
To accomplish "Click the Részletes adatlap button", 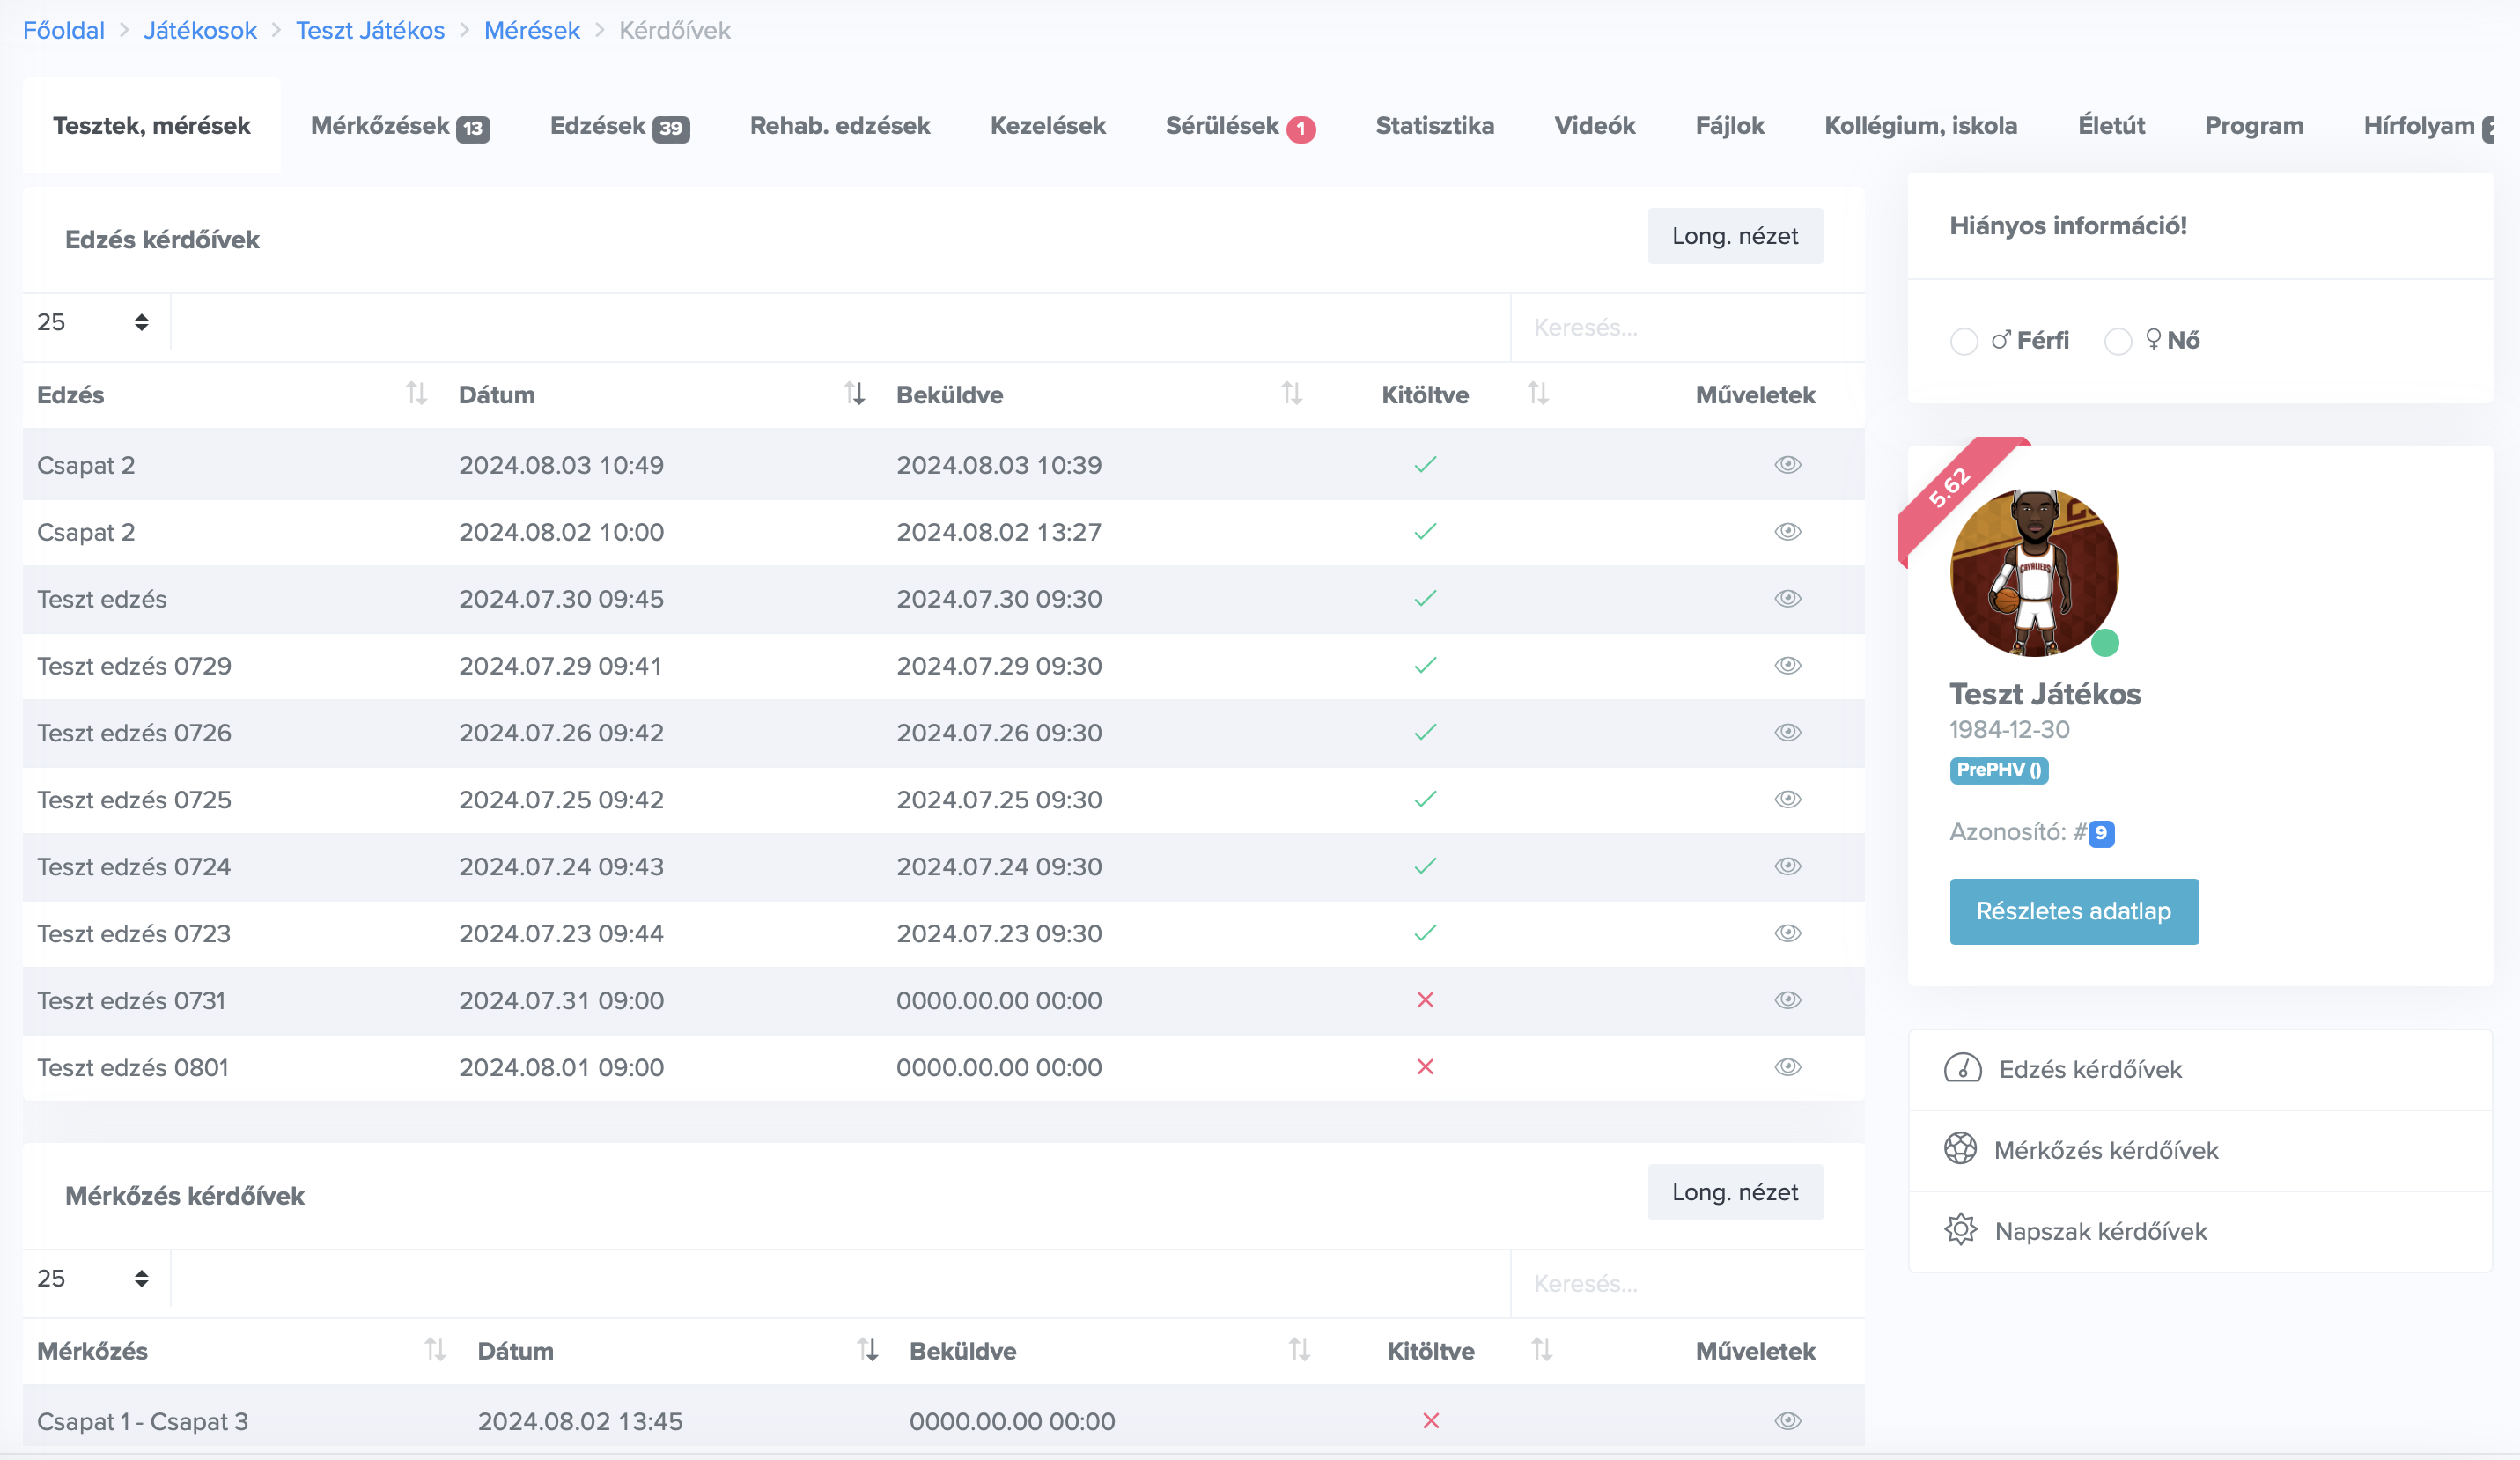I will click(2073, 911).
